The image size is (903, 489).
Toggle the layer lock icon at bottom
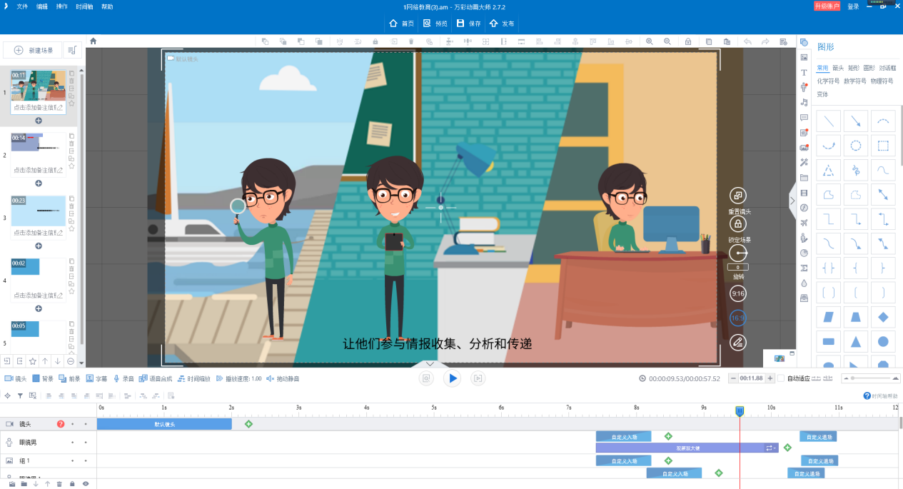click(72, 484)
